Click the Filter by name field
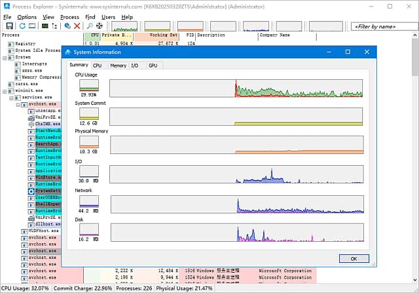The image size is (419, 293). (380, 27)
